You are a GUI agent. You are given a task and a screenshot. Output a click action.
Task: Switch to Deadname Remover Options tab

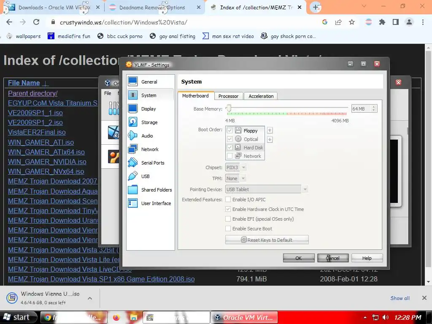(152, 8)
